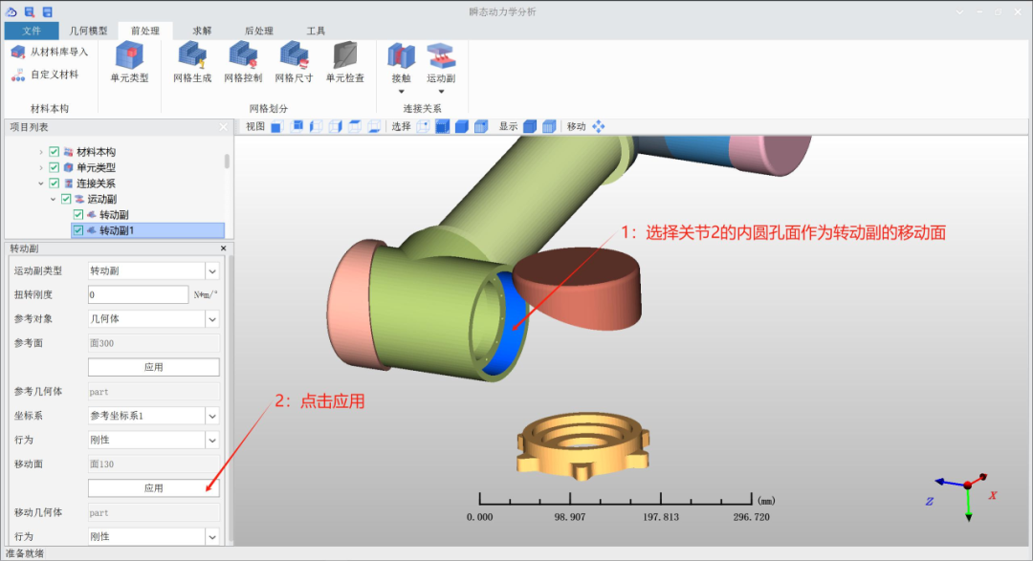Click the striped cube selection icon after 选择
Viewport: 1033px width, 561px height.
tap(481, 126)
